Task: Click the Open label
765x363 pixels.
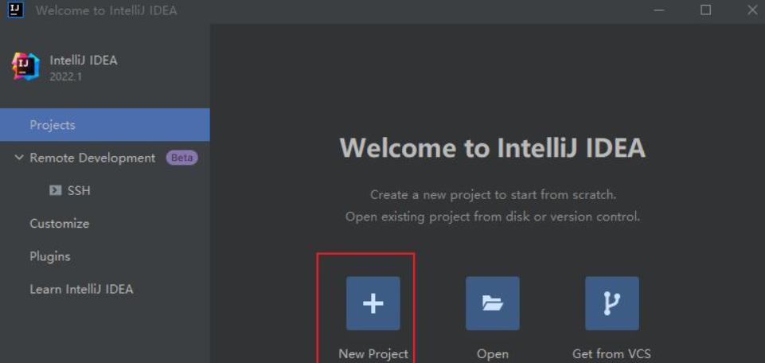Action: (492, 353)
